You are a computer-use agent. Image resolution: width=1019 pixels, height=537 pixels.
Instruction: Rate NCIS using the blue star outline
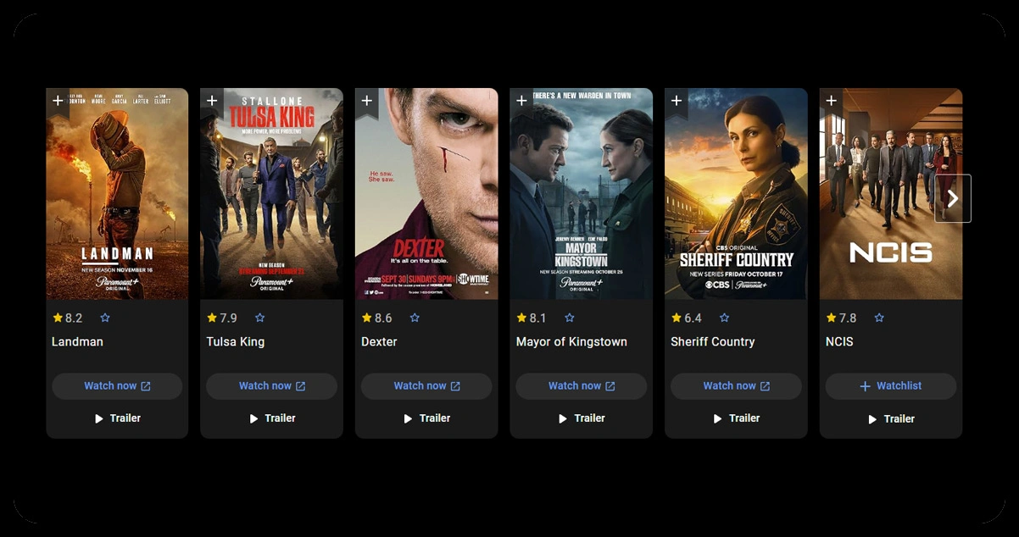[879, 318]
